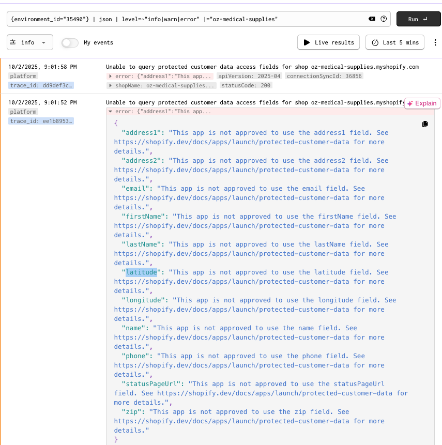Image resolution: width=442 pixels, height=445 pixels.
Task: Click the "address1" JSON key
Action: coord(141,132)
